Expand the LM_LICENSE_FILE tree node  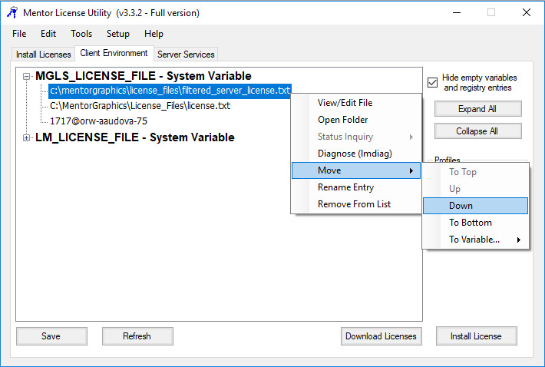[26, 137]
